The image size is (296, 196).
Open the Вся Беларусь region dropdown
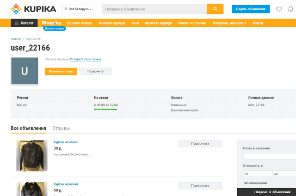(x=78, y=9)
